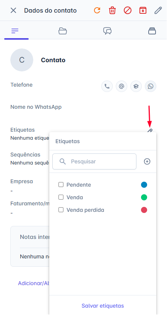Viewport: 167px width, 329px height.
Task: Switch to the chat conversations tab
Action: click(107, 31)
